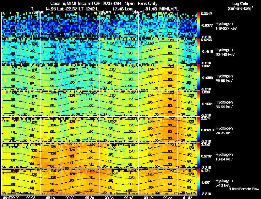Click the 'Hydrogen 35-55 keV' label
Screen dimensions: 261x199
click(224, 105)
